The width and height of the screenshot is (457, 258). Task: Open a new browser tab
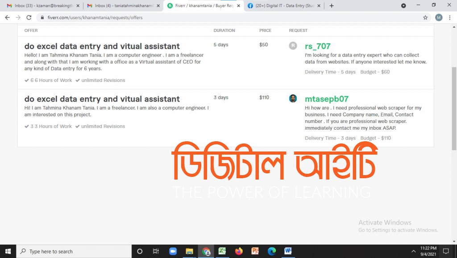[332, 6]
